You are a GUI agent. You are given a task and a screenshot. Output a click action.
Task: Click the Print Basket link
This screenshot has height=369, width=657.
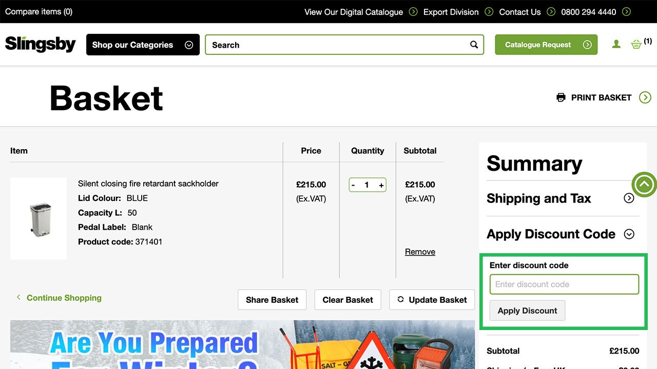pos(601,97)
